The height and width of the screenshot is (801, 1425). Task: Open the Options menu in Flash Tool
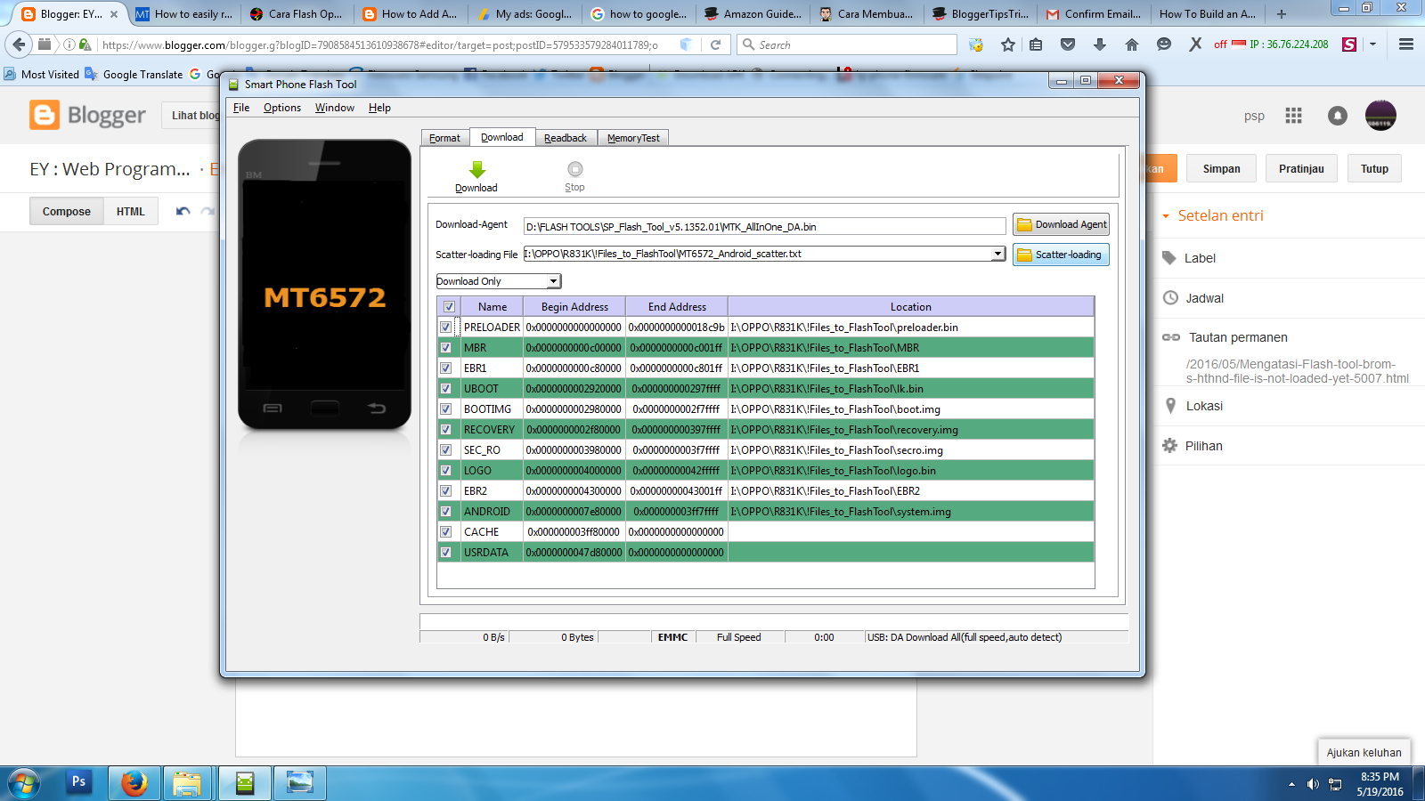[x=282, y=108]
